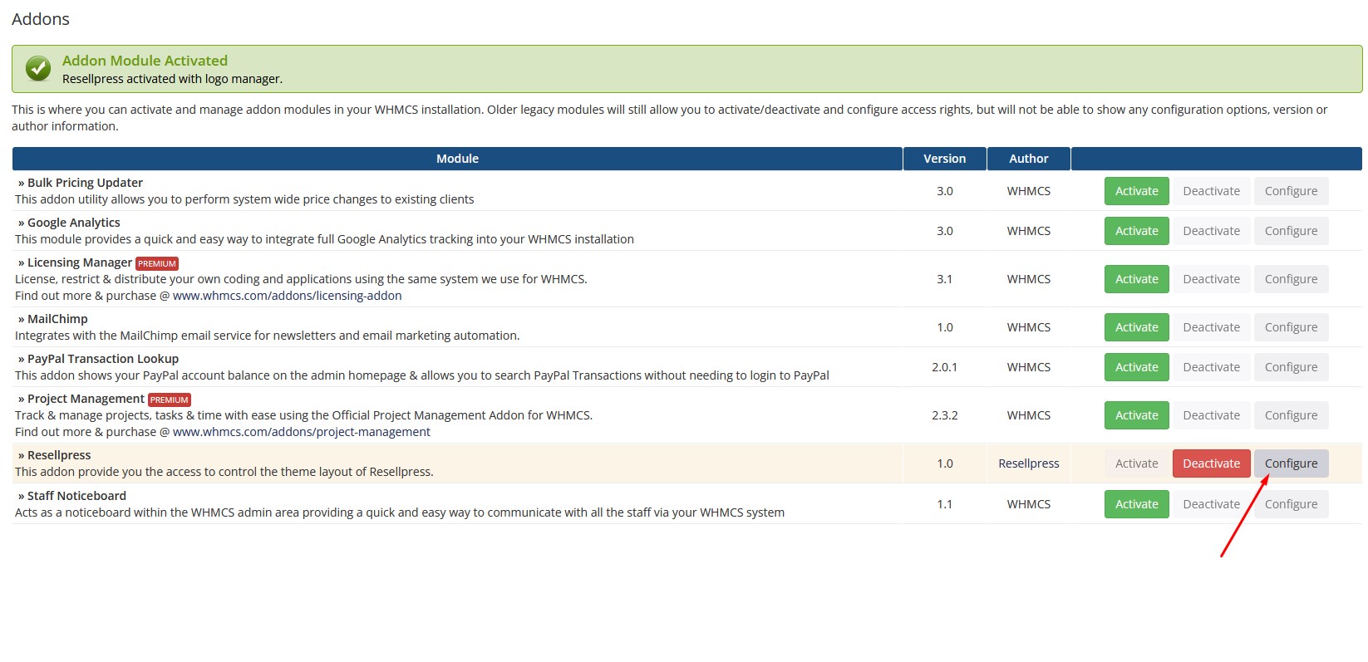Image resolution: width=1368 pixels, height=662 pixels.
Task: Deactivate the Resellpress addon
Action: [1211, 463]
